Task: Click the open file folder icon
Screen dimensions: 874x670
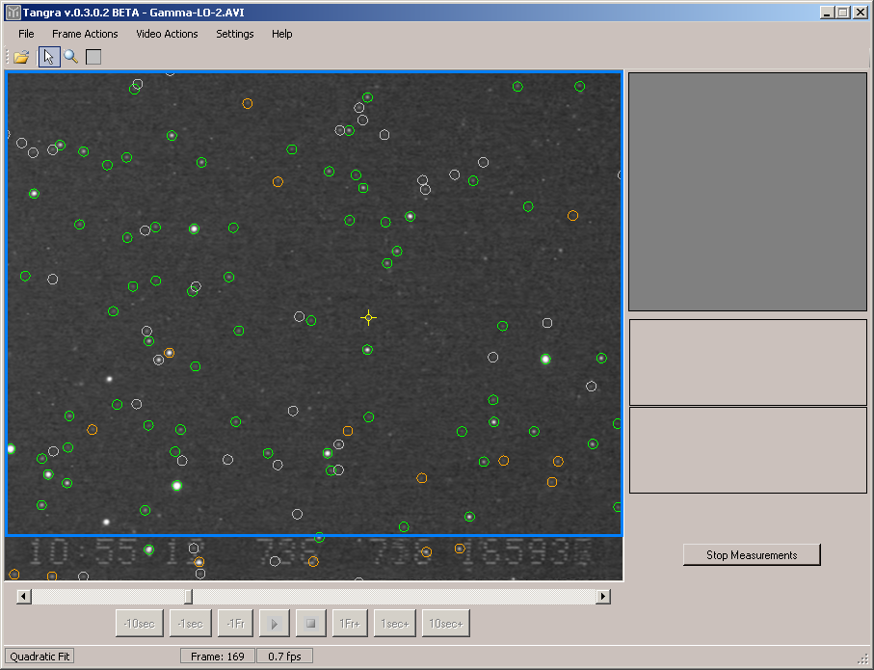Action: pyautogui.click(x=21, y=57)
